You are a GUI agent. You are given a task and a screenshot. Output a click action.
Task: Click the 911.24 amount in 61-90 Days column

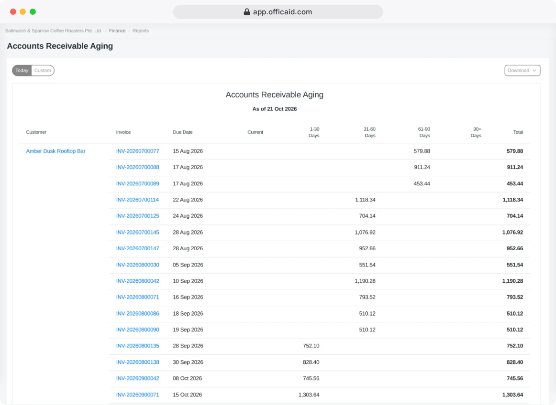coord(422,168)
